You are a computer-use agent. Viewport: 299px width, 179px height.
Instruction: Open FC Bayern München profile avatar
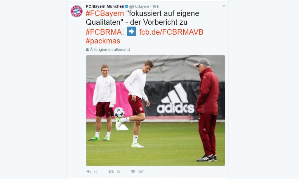click(x=77, y=11)
